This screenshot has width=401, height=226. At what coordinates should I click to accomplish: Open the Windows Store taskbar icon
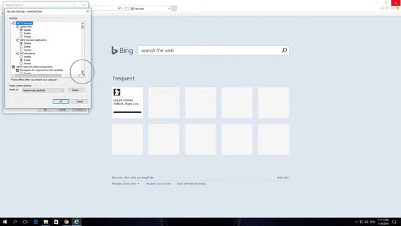pyautogui.click(x=56, y=222)
